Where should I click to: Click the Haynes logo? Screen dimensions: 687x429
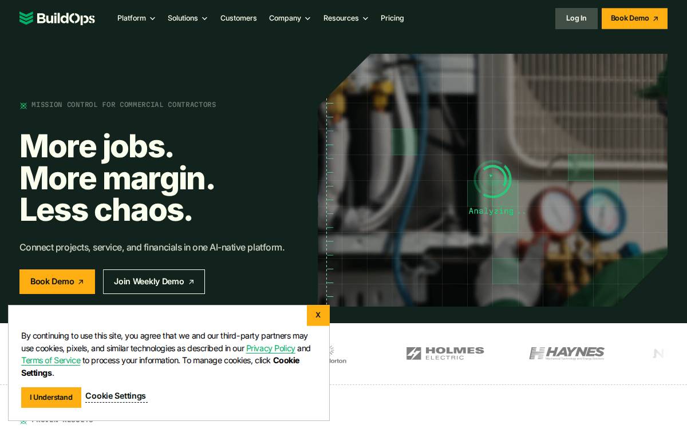point(567,353)
